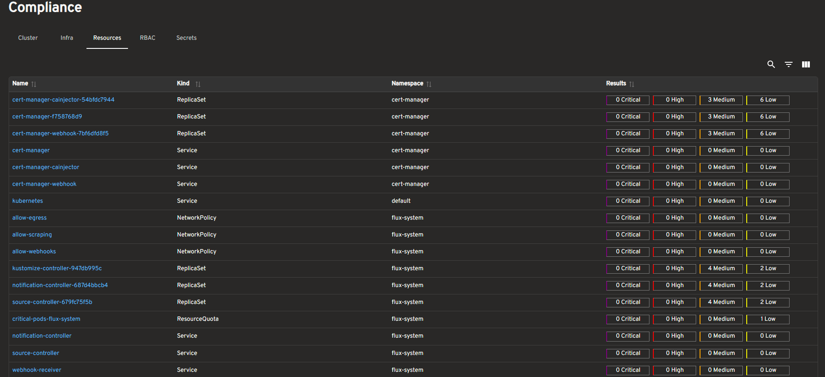
Task: Open critical-pods-flux-system resource link
Action: 46,319
